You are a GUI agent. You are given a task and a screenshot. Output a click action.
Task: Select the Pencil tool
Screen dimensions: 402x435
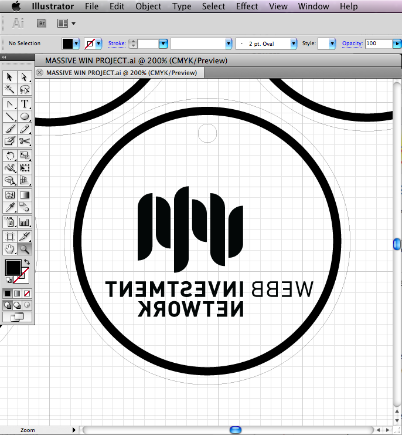25,129
